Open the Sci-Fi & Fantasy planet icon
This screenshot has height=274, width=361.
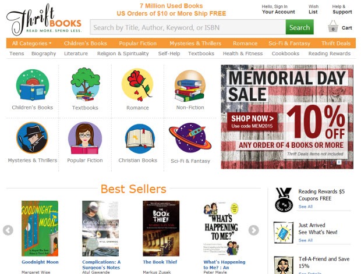tap(190, 137)
